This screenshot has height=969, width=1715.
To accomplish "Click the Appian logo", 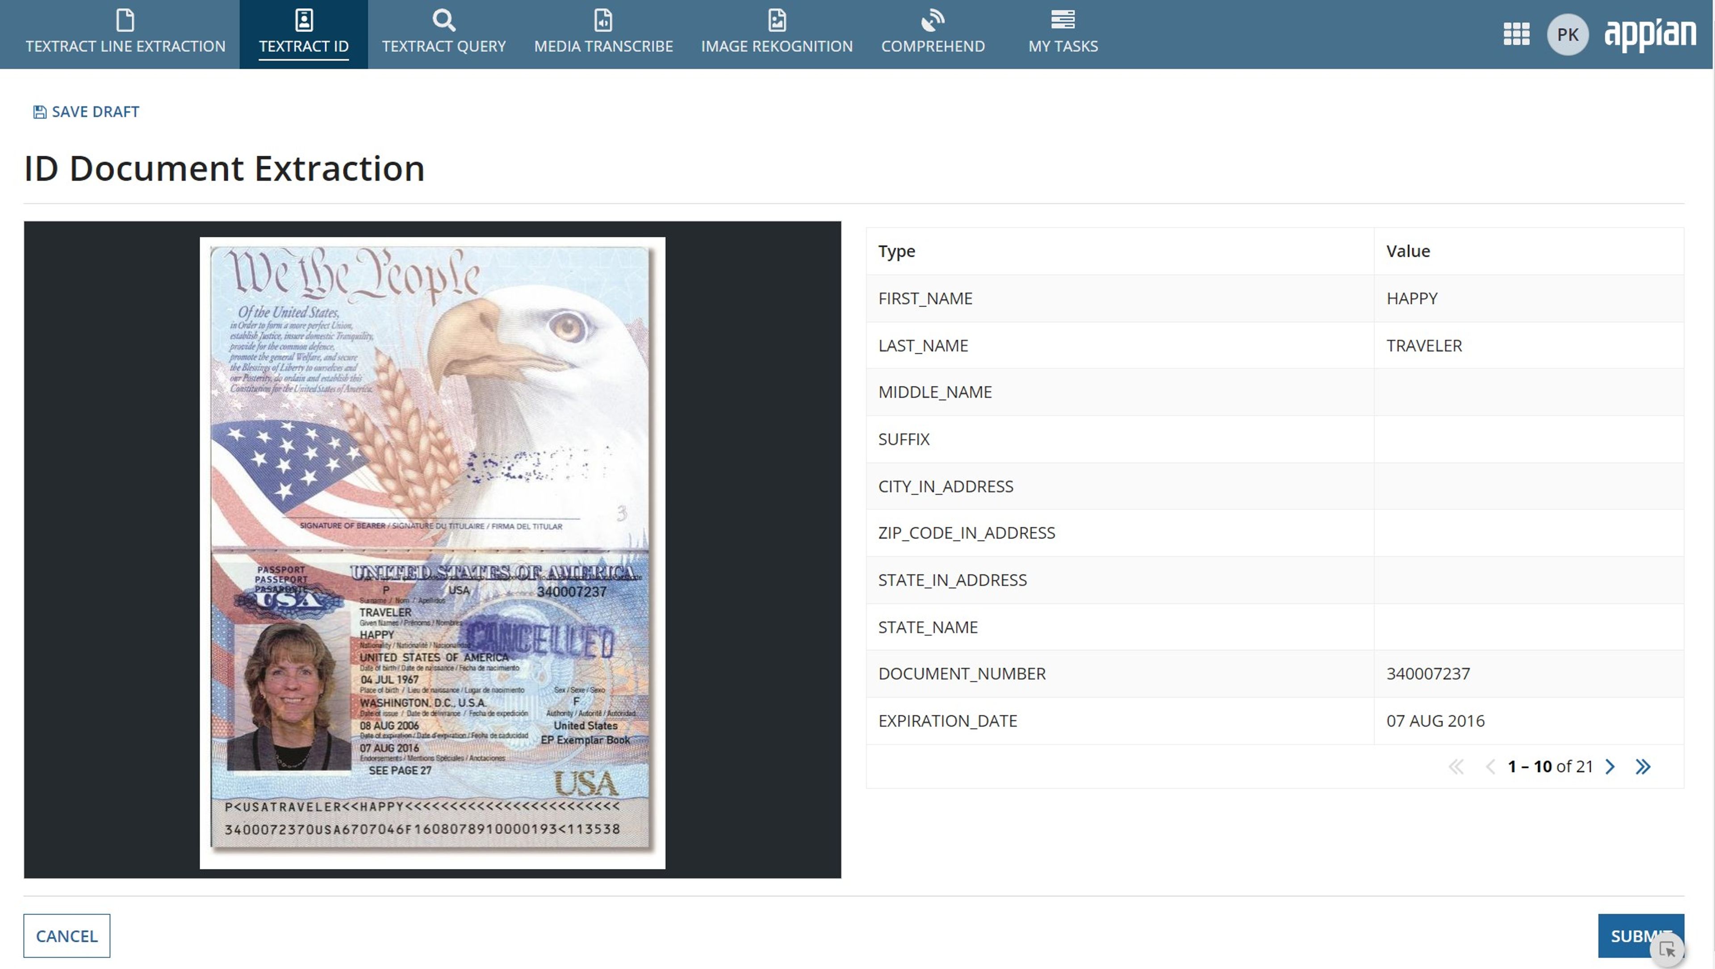I will (x=1650, y=35).
